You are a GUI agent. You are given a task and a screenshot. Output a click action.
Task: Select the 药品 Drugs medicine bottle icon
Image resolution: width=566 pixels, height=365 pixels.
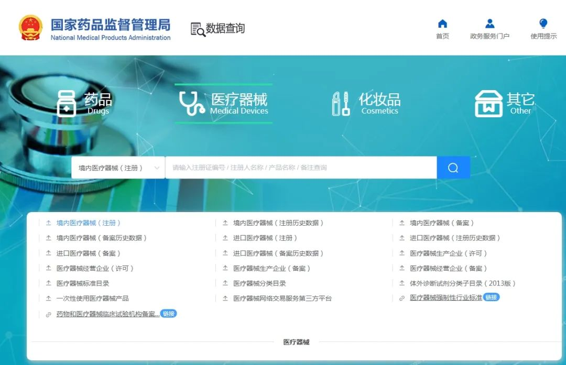67,103
